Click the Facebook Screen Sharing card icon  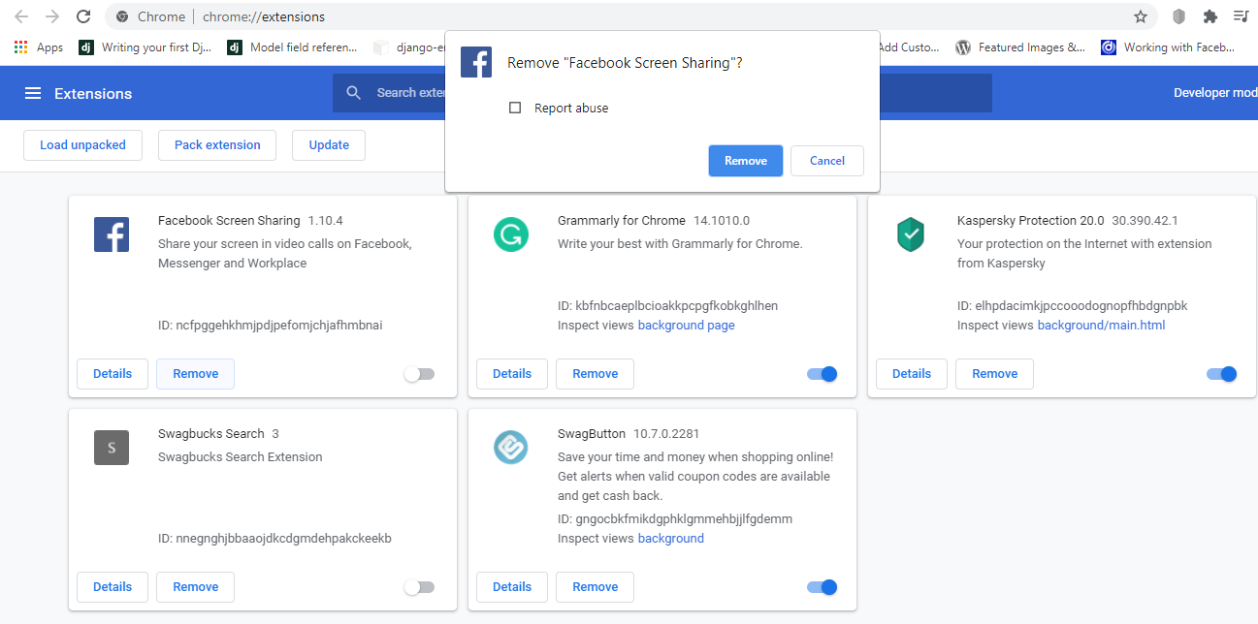(112, 234)
